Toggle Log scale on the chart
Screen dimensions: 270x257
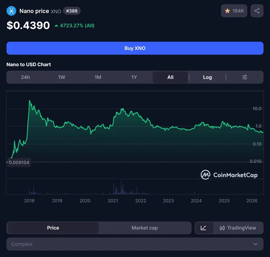[x=207, y=77]
